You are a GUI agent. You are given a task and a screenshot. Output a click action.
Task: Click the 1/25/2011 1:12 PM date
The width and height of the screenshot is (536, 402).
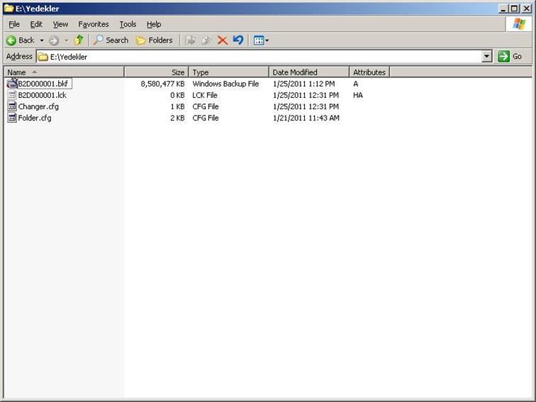pyautogui.click(x=304, y=84)
